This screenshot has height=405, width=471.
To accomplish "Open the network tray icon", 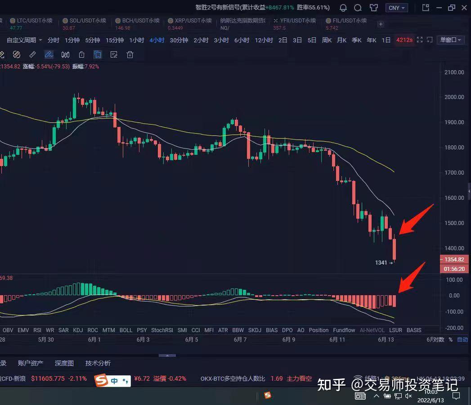I will (x=398, y=396).
